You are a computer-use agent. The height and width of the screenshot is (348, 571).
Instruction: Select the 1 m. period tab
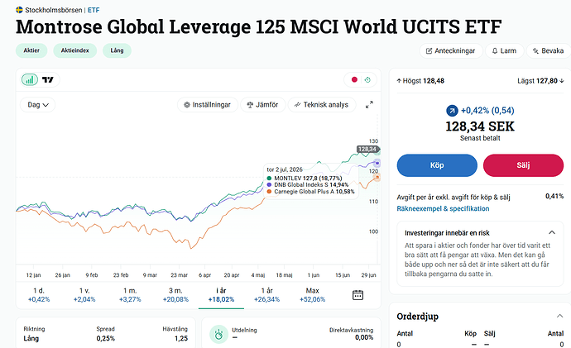(130, 295)
